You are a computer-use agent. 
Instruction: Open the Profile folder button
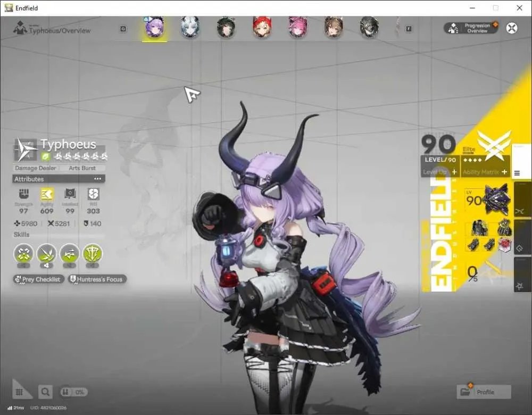coord(484,392)
